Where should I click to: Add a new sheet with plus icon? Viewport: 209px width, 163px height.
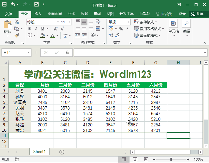click(62, 152)
